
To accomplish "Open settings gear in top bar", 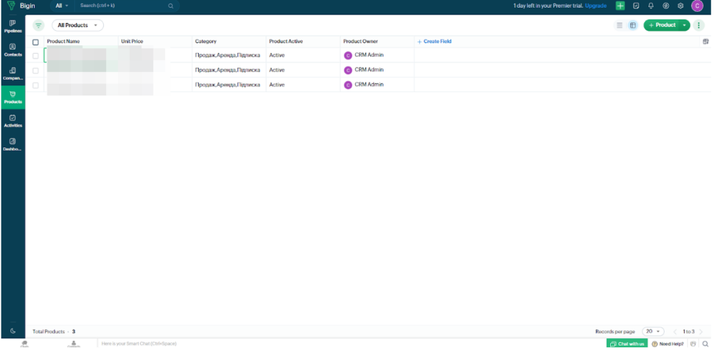I will point(681,6).
